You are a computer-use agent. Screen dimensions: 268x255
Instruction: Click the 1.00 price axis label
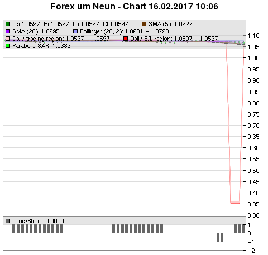click(x=253, y=58)
